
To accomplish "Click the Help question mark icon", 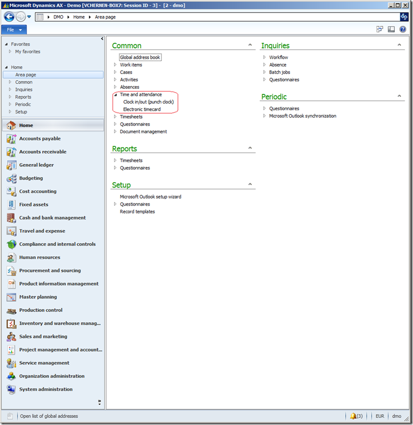I will [403, 29].
